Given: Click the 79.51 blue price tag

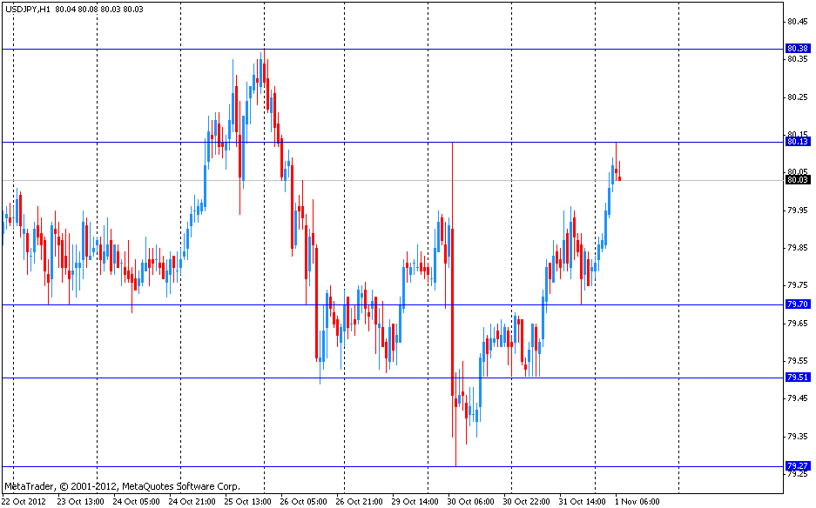Looking at the screenshot, I should [797, 378].
